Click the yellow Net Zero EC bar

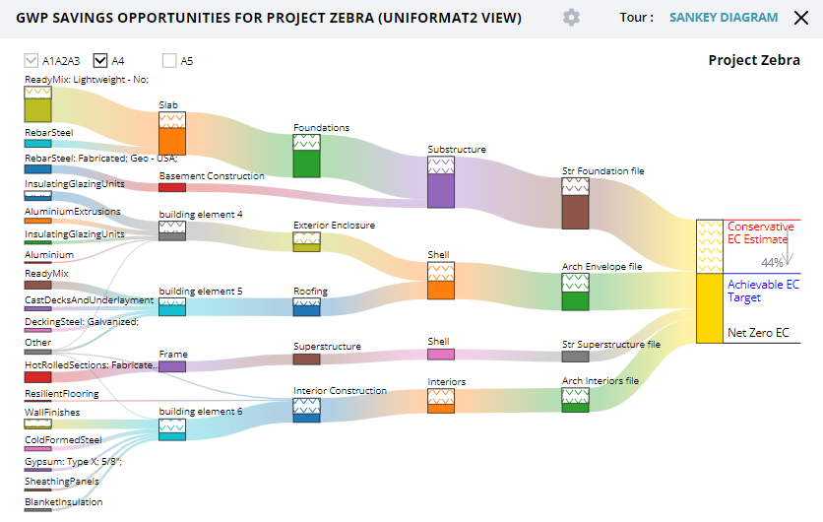(x=710, y=307)
